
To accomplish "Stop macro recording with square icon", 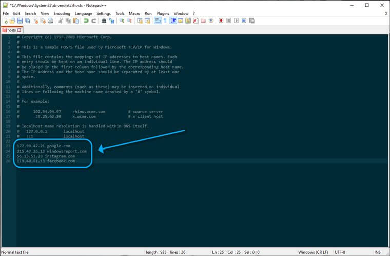I will [228, 21].
